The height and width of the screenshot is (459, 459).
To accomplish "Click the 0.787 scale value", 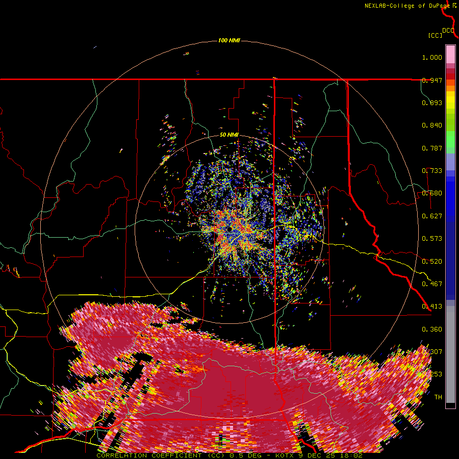I will pyautogui.click(x=432, y=148).
